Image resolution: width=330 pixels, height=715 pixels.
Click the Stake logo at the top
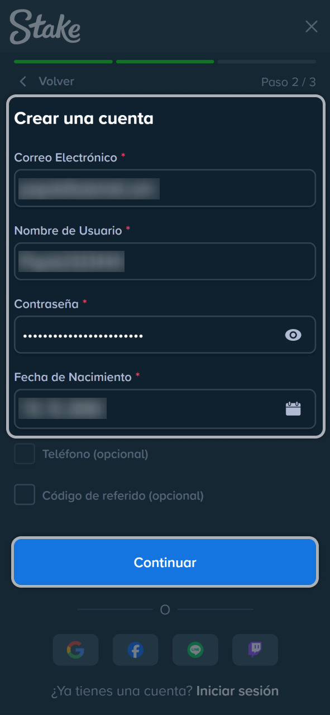pyautogui.click(x=45, y=28)
